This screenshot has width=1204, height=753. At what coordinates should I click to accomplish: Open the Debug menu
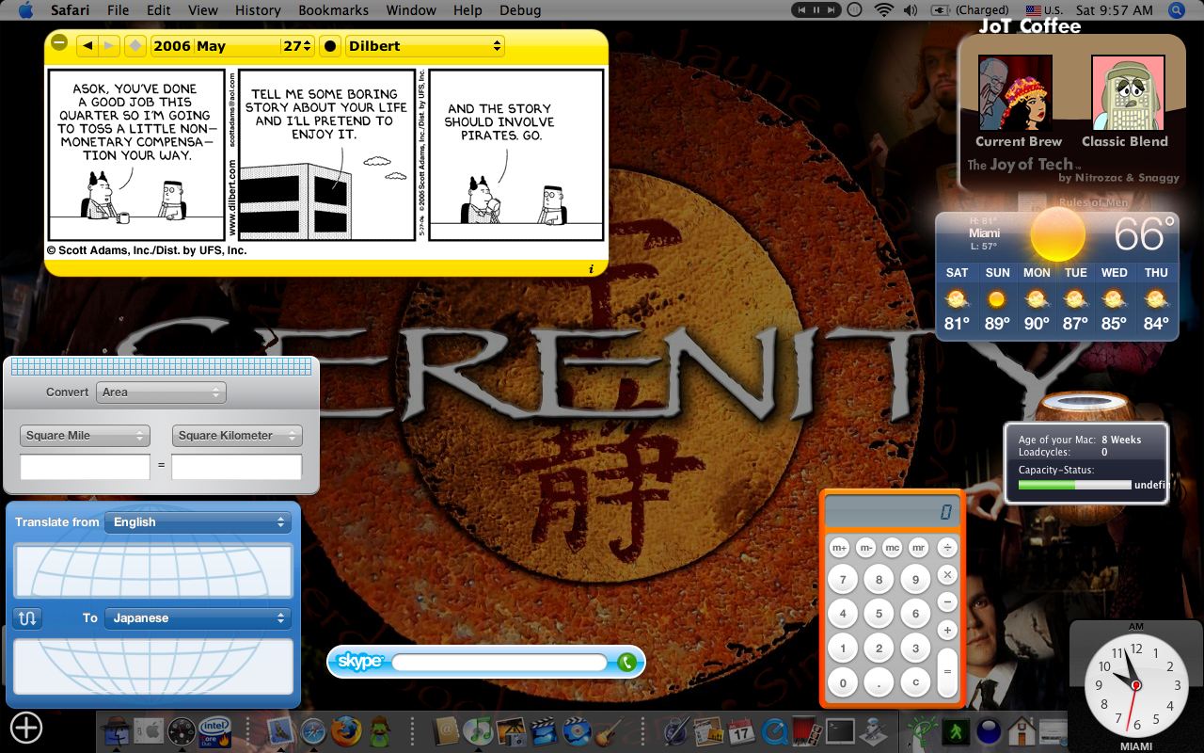point(520,10)
